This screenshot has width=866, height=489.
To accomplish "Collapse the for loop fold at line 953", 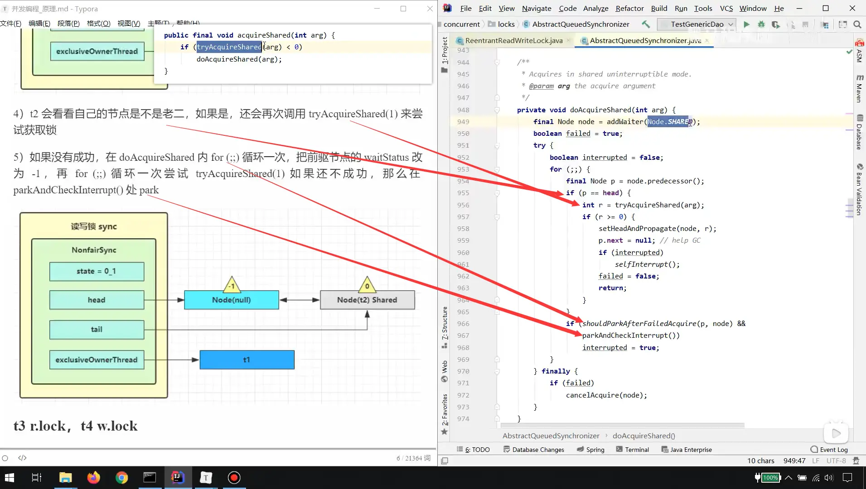I will point(497,169).
